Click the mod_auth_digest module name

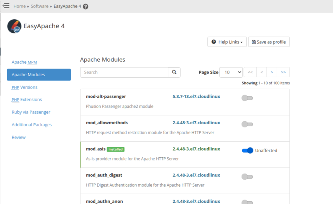104,175
